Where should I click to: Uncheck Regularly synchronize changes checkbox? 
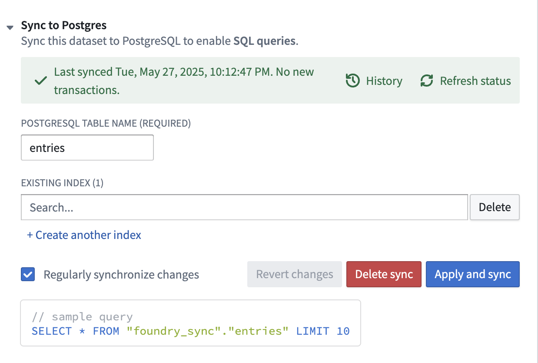[28, 275]
